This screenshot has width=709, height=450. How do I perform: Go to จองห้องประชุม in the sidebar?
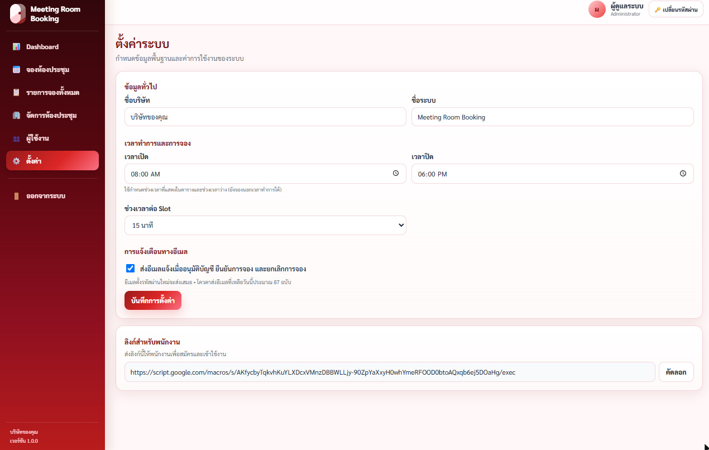pos(52,70)
